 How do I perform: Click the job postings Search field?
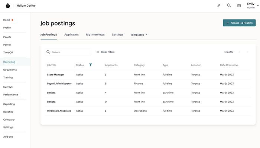(71, 52)
